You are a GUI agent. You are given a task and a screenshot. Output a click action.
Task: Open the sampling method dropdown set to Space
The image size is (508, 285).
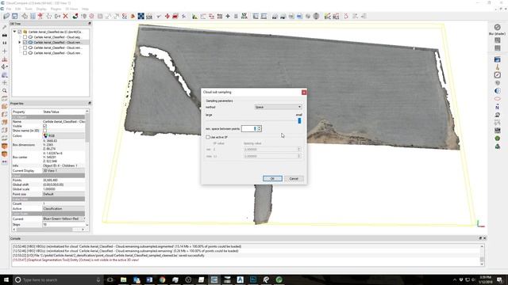click(x=279, y=107)
